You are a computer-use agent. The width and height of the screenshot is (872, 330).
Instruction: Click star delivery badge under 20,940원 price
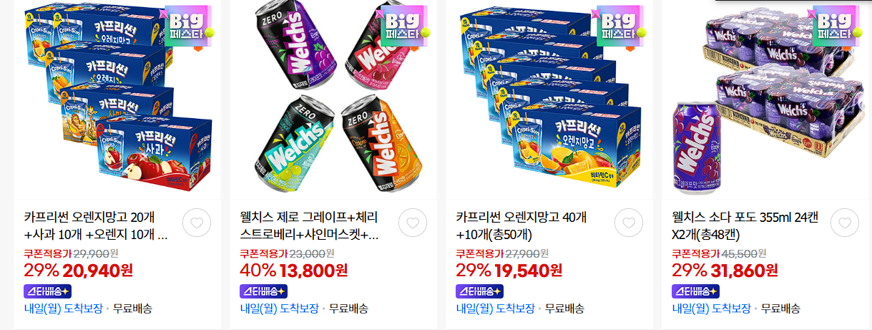pos(47,291)
